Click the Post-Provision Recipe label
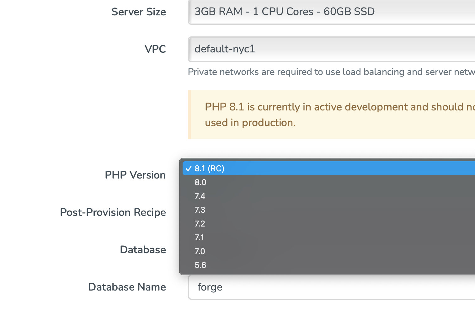Image resolution: width=475 pixels, height=310 pixels. coord(113,212)
